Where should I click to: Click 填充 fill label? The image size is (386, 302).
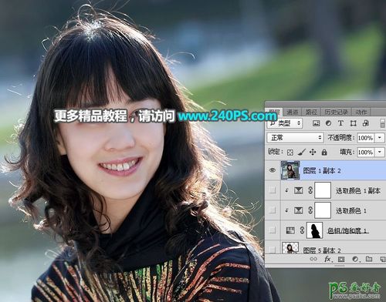pyautogui.click(x=347, y=152)
